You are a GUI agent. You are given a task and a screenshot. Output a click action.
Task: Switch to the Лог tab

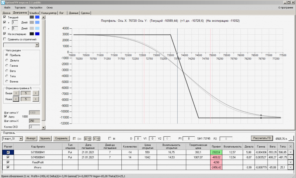61,13
